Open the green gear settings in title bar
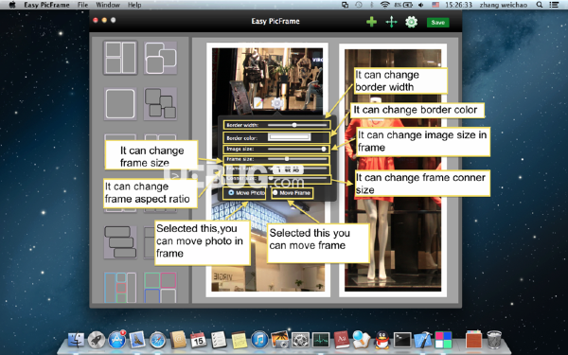The image size is (568, 355). click(x=411, y=22)
